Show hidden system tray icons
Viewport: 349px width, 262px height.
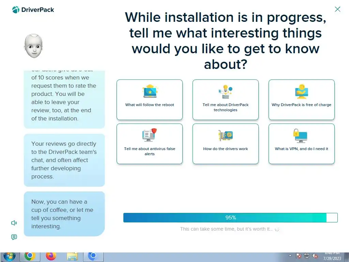(290, 256)
